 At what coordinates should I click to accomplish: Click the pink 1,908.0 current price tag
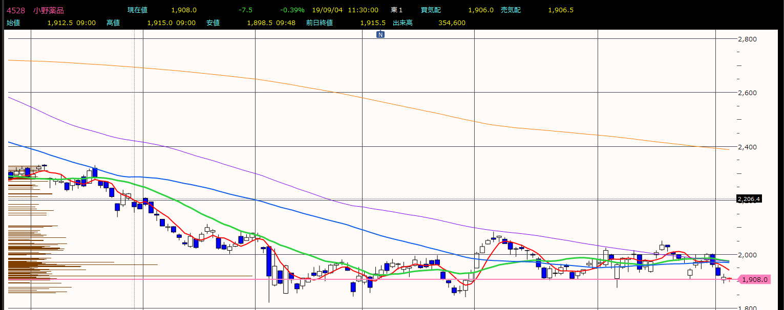coord(754,279)
